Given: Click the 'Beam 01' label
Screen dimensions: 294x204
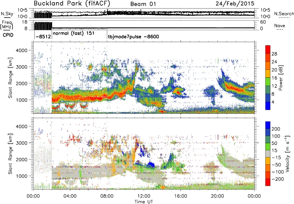Looking at the screenshot, I should tap(143, 4).
